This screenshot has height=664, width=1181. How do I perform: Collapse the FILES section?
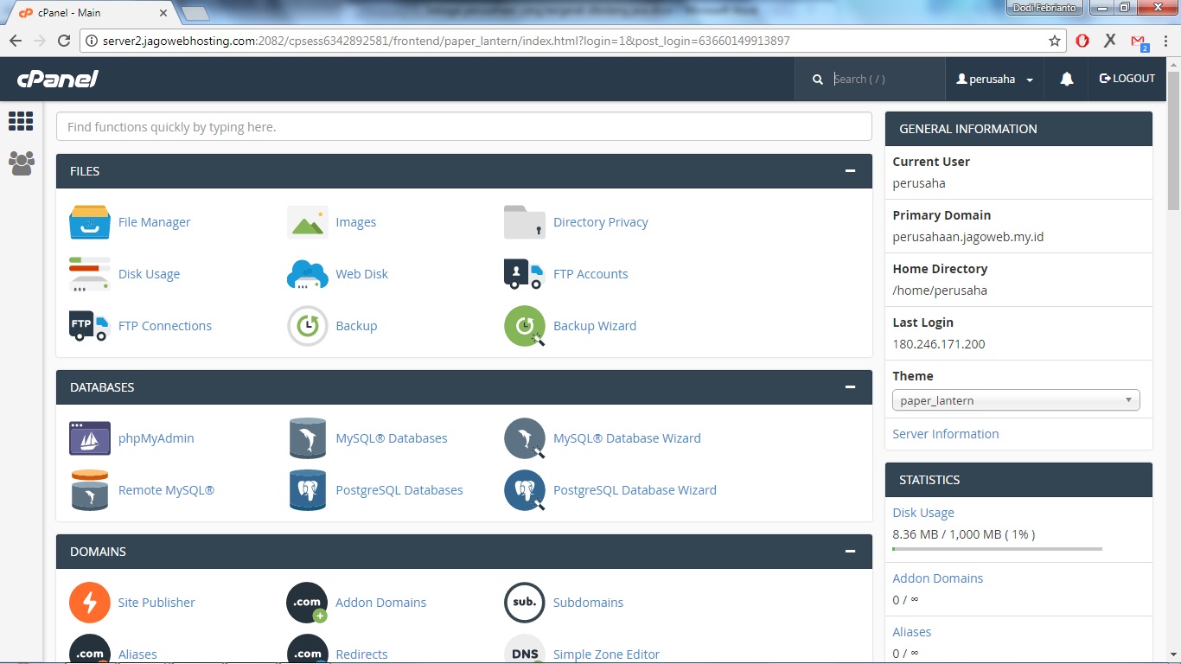tap(851, 171)
